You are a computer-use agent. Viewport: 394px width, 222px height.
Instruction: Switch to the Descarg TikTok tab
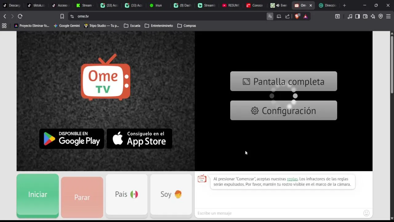click(x=12, y=5)
